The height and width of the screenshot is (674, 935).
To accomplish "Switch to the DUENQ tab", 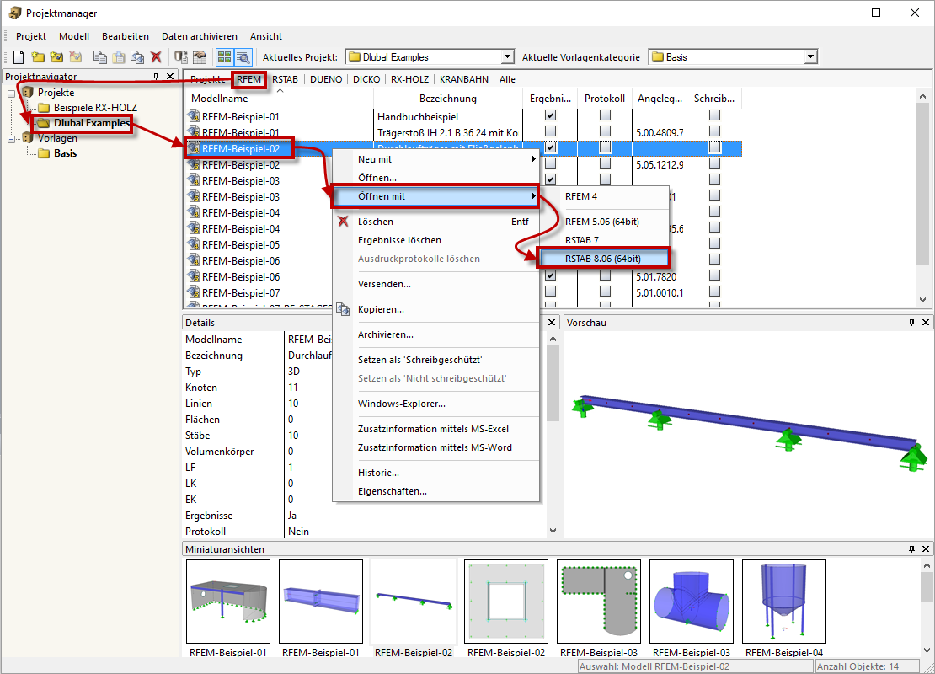I will [x=326, y=79].
